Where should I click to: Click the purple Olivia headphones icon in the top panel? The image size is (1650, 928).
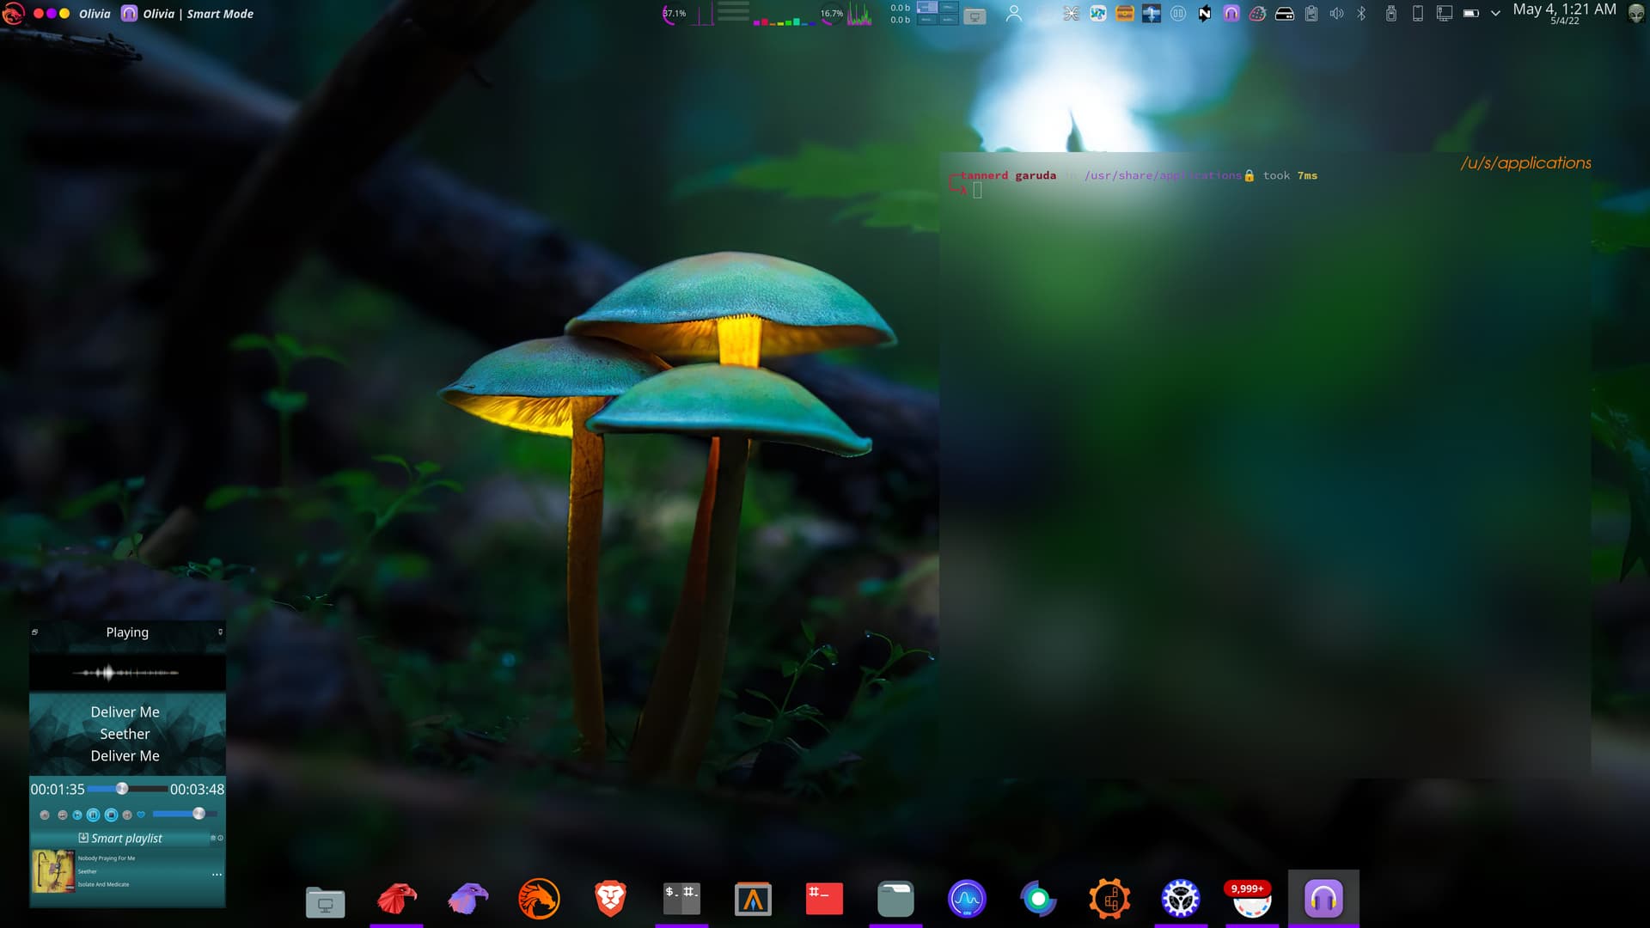coord(129,13)
